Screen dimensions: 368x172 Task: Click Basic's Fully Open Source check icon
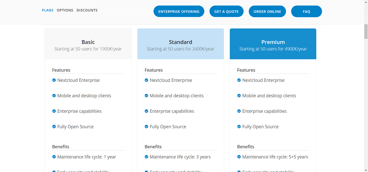tap(54, 127)
